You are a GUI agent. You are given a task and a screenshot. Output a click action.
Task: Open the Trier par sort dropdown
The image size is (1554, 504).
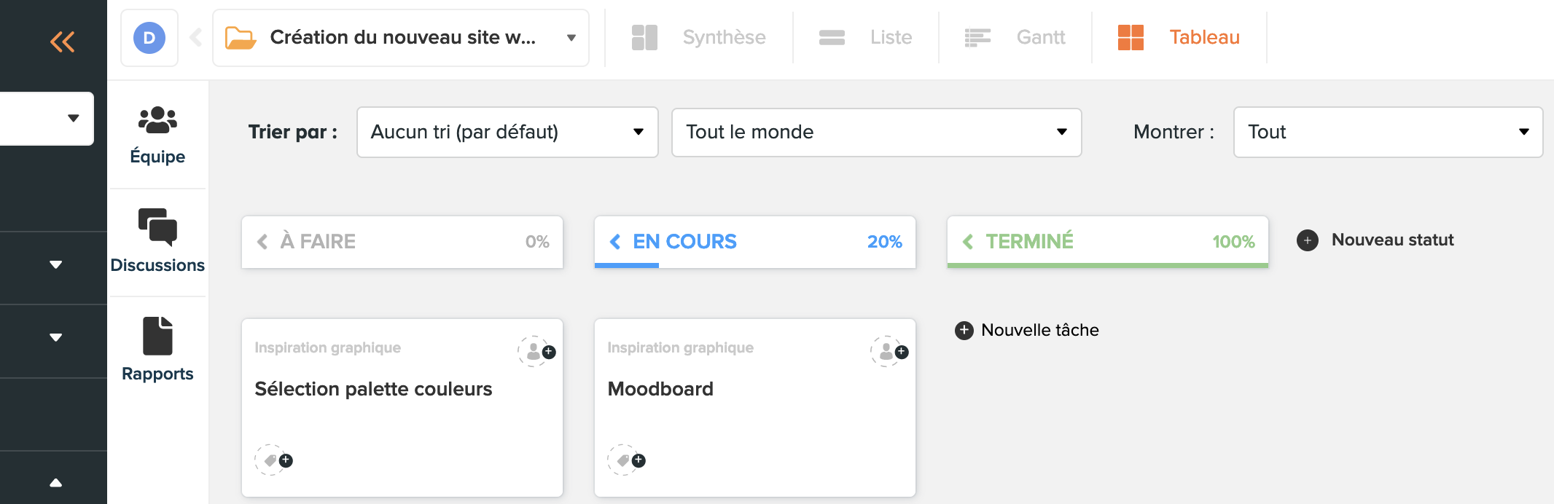click(507, 132)
